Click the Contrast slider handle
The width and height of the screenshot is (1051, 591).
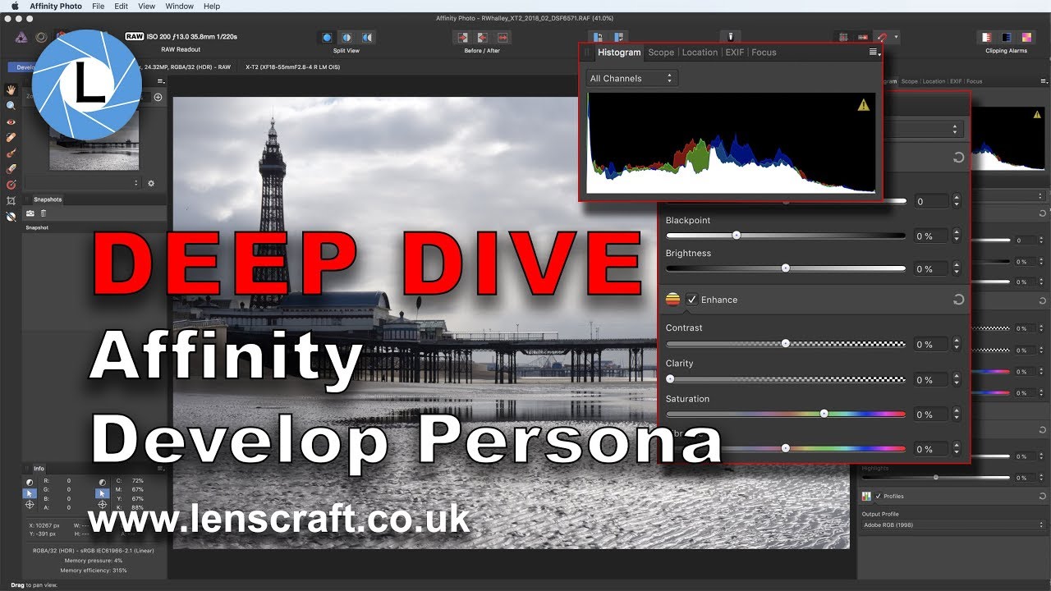coord(786,343)
